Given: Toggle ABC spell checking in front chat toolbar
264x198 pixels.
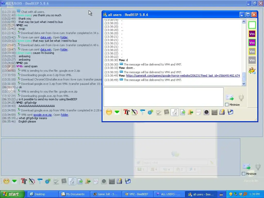Looking at the screenshot, I should pos(159,112).
